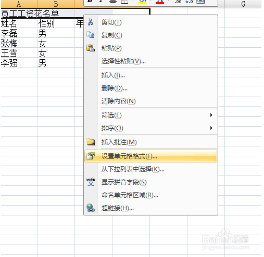This screenshot has height=257, width=264.
Task: Click the 女 cell in 王雪's row
Action: pyautogui.click(x=56, y=52)
